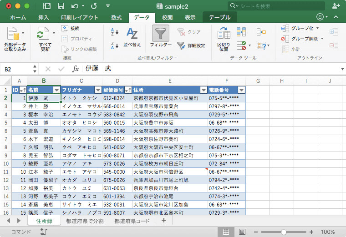Image resolution: width=346 pixels, height=237 pixels.
Task: Click zoom out minus button
Action: (256, 232)
